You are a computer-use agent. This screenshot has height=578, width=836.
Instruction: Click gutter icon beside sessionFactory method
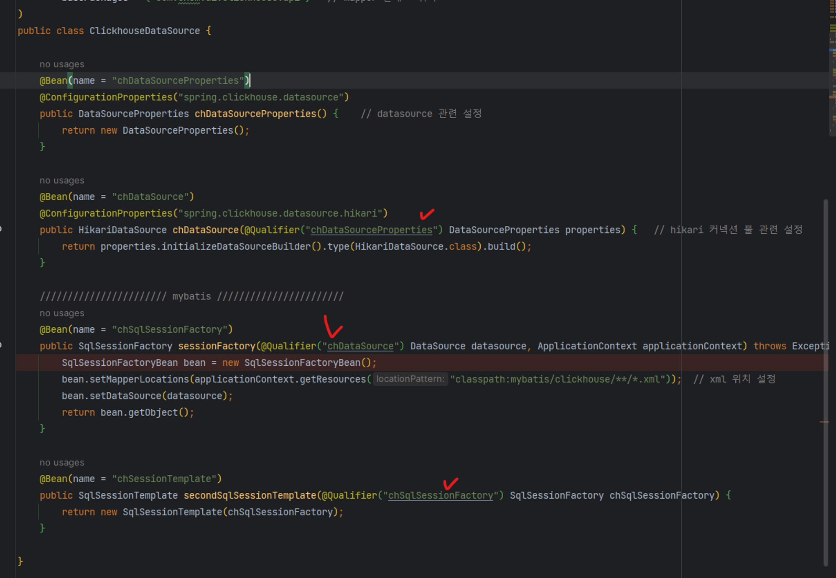(x=1, y=345)
